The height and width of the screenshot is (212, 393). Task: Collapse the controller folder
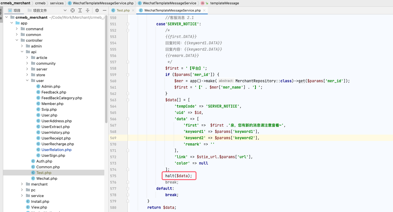(x=17, y=40)
